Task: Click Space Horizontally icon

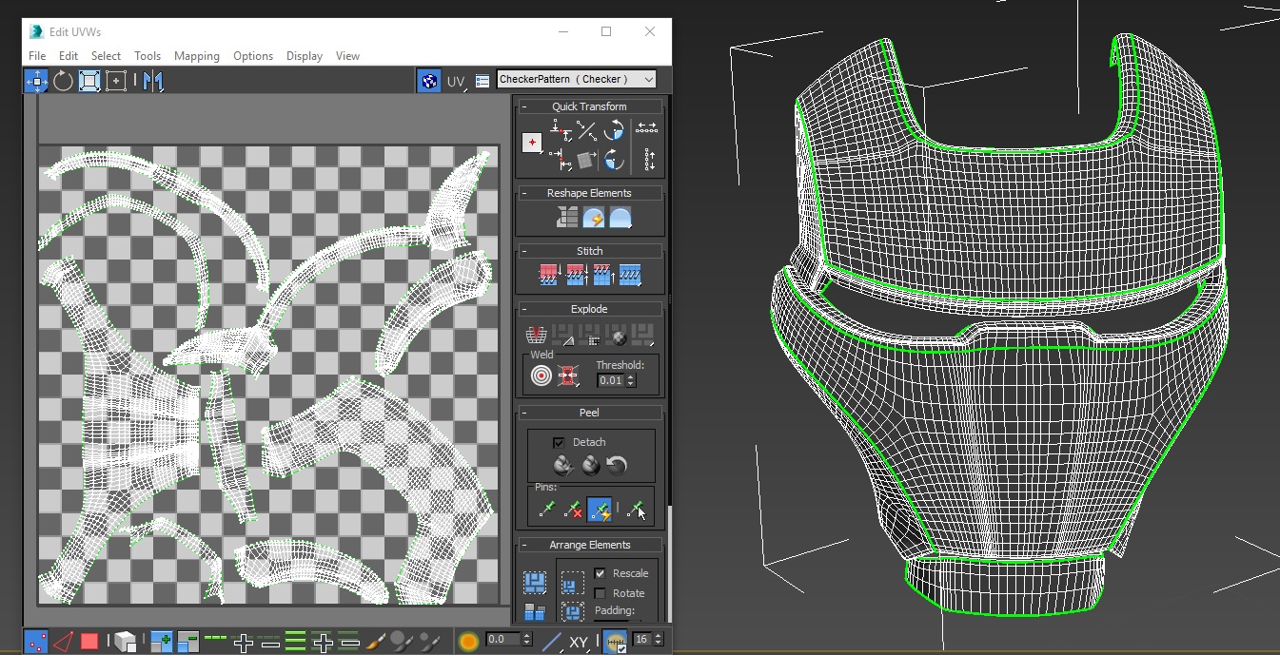Action: [x=647, y=128]
